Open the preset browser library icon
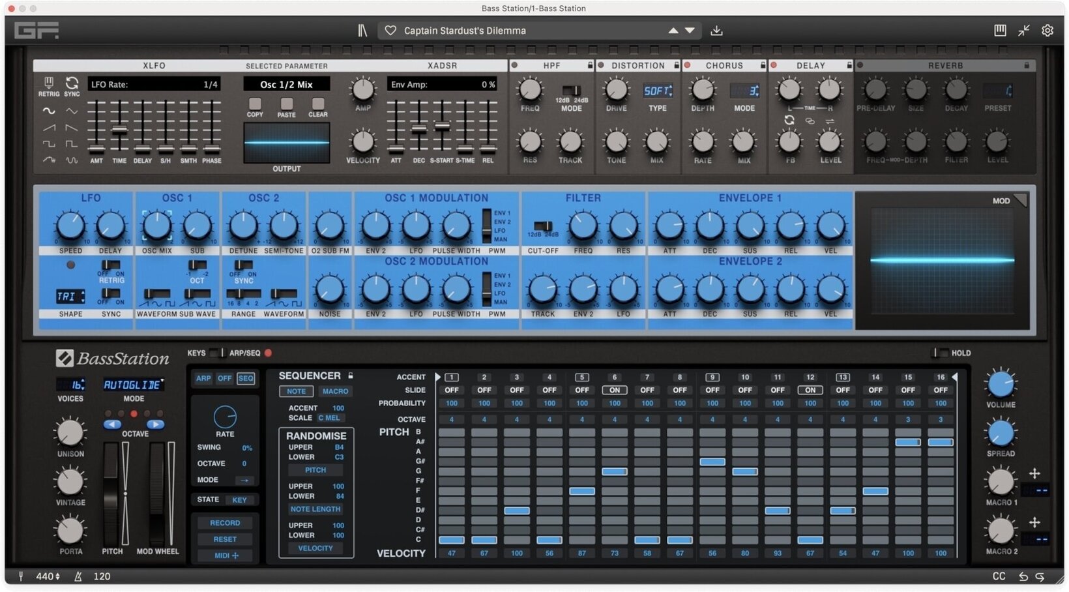 (362, 31)
